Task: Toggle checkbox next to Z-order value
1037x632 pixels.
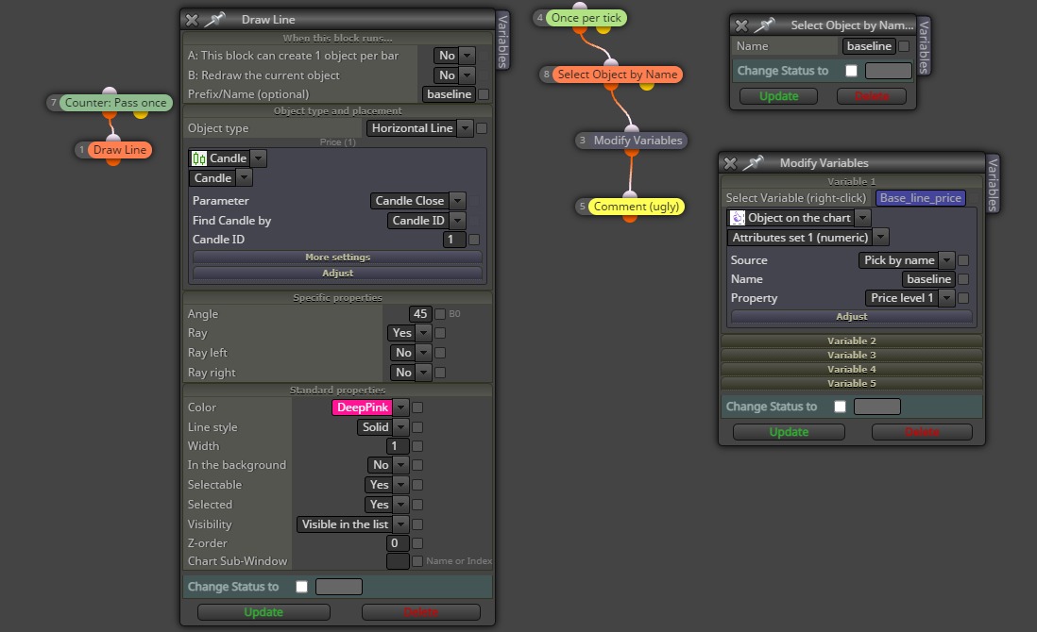Action: tap(417, 543)
